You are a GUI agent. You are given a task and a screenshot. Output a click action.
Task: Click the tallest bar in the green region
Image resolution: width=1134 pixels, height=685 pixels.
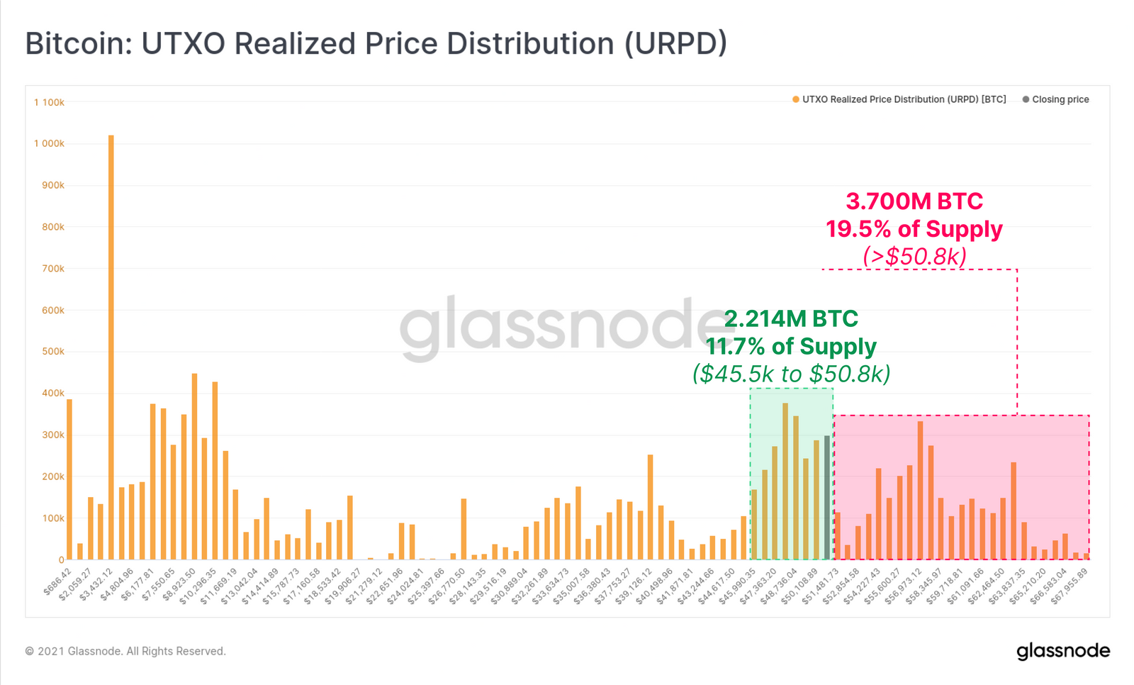(x=785, y=481)
